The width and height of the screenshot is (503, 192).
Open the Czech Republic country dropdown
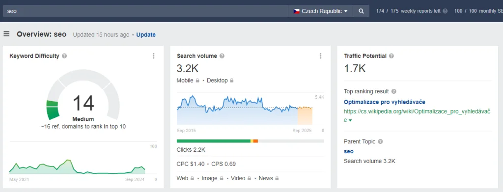[x=320, y=11]
